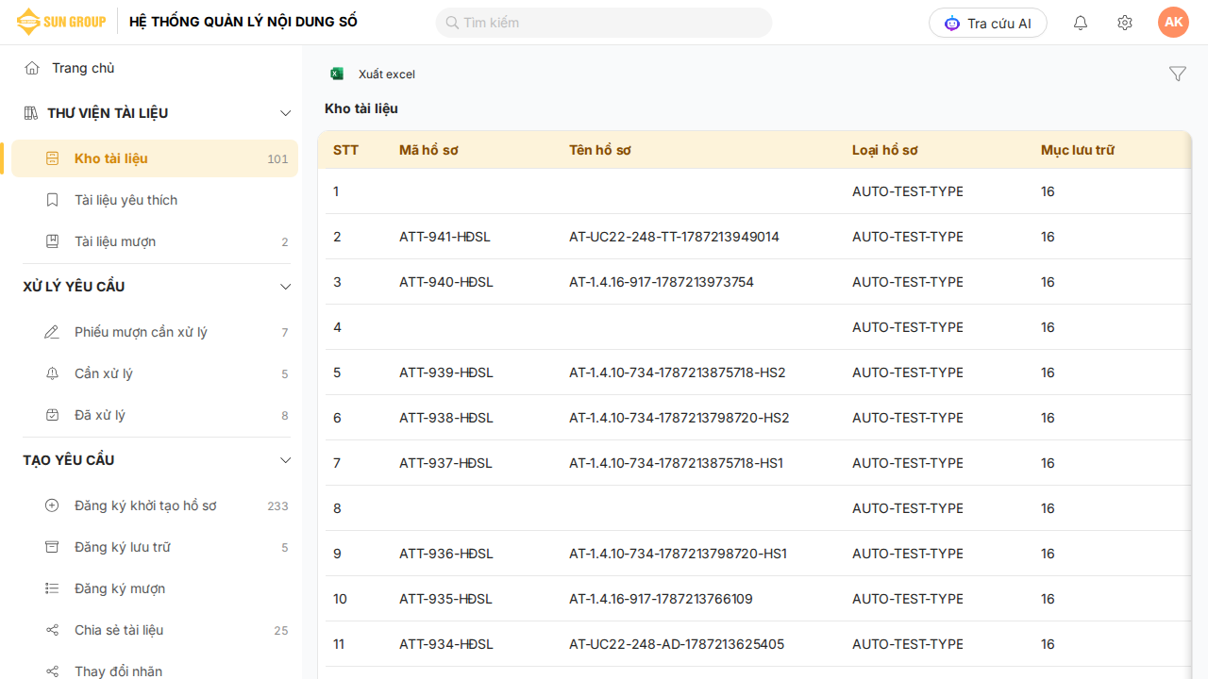Viewport: 1208px width, 679px height.
Task: Click the Cần xử lý bell icon
Action: [53, 373]
